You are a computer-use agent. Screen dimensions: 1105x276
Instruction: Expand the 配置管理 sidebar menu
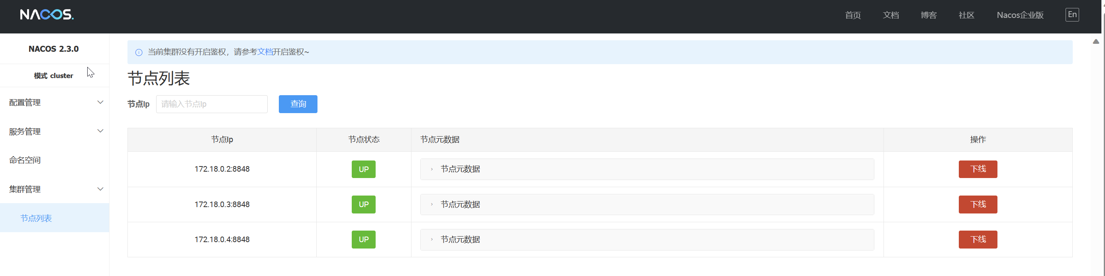(x=55, y=102)
